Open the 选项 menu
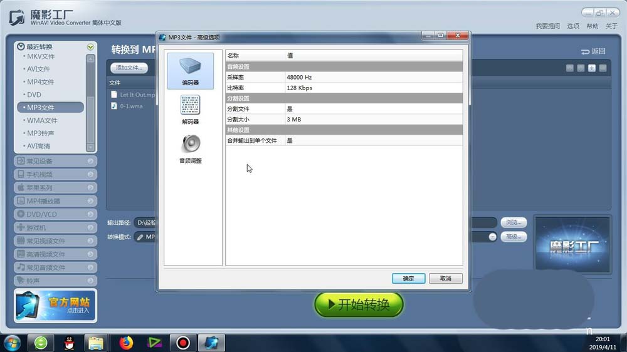Screen dimensions: 627x352 [x=573, y=26]
